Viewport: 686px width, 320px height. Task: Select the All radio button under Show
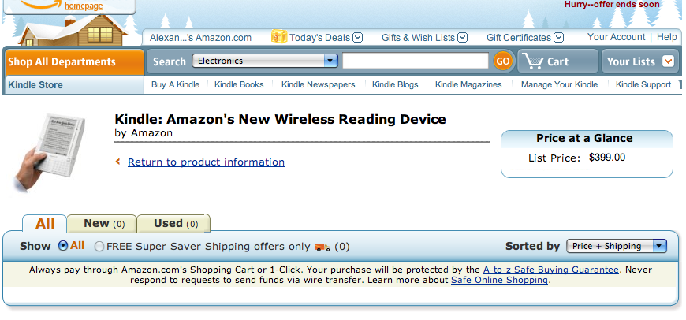coord(64,246)
